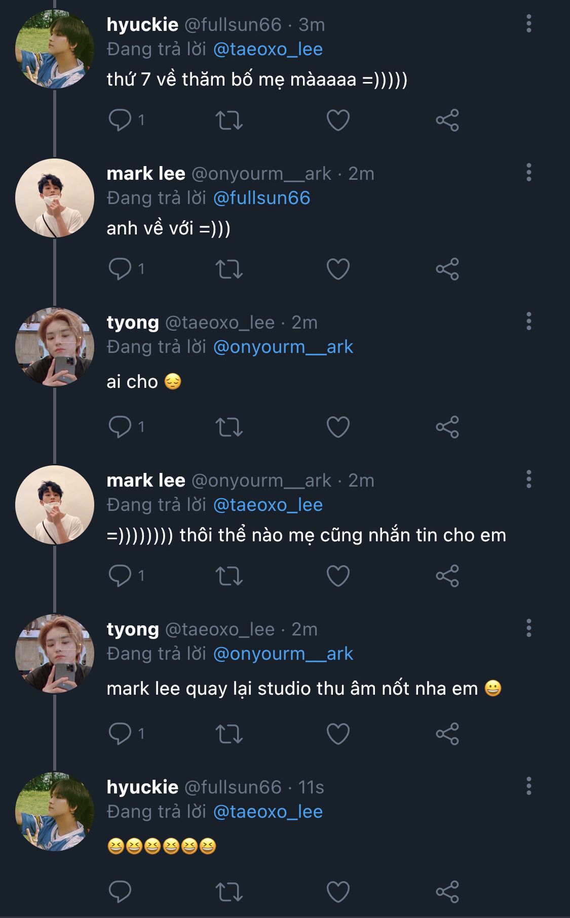
Task: Share mark lee's "anh về với" tweet
Action: (x=447, y=269)
